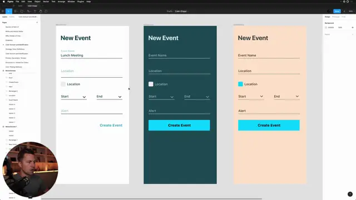Select New Event heading in peach frame
The image size is (356, 200).
point(253,38)
